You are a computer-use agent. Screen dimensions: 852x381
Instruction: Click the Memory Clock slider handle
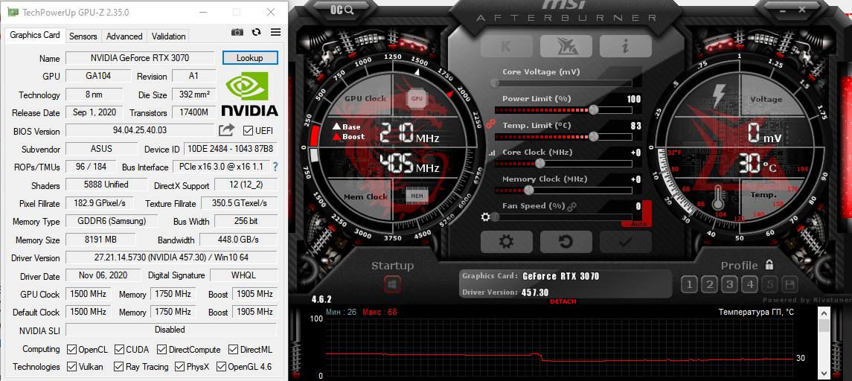pyautogui.click(x=529, y=190)
